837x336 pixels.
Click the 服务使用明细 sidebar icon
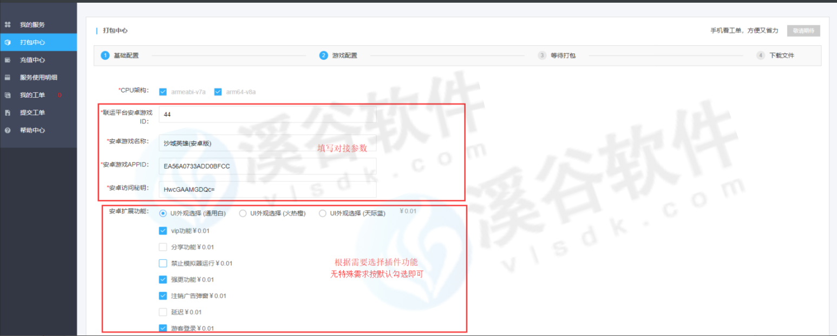[8, 77]
